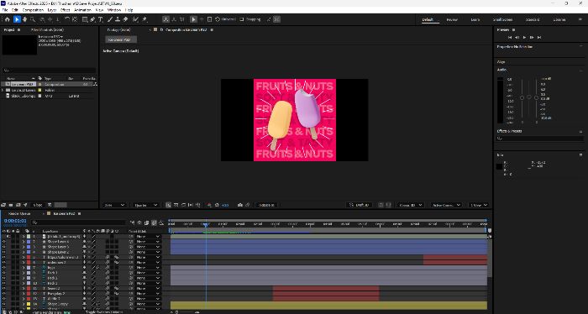Screen dimensions: 588x314
Task: Open the Window menu
Action: click(114, 10)
